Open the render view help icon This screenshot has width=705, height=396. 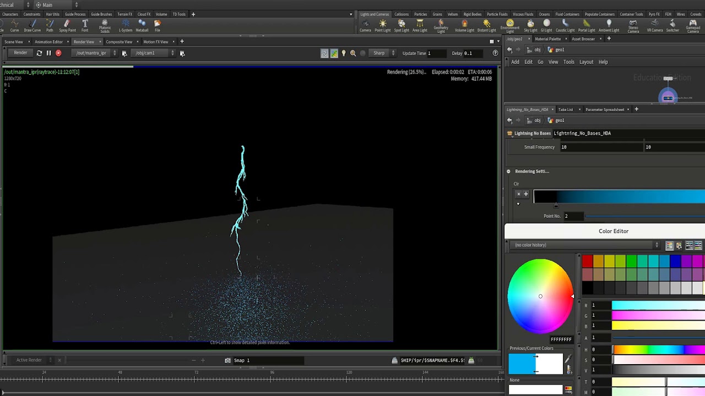tap(495, 53)
